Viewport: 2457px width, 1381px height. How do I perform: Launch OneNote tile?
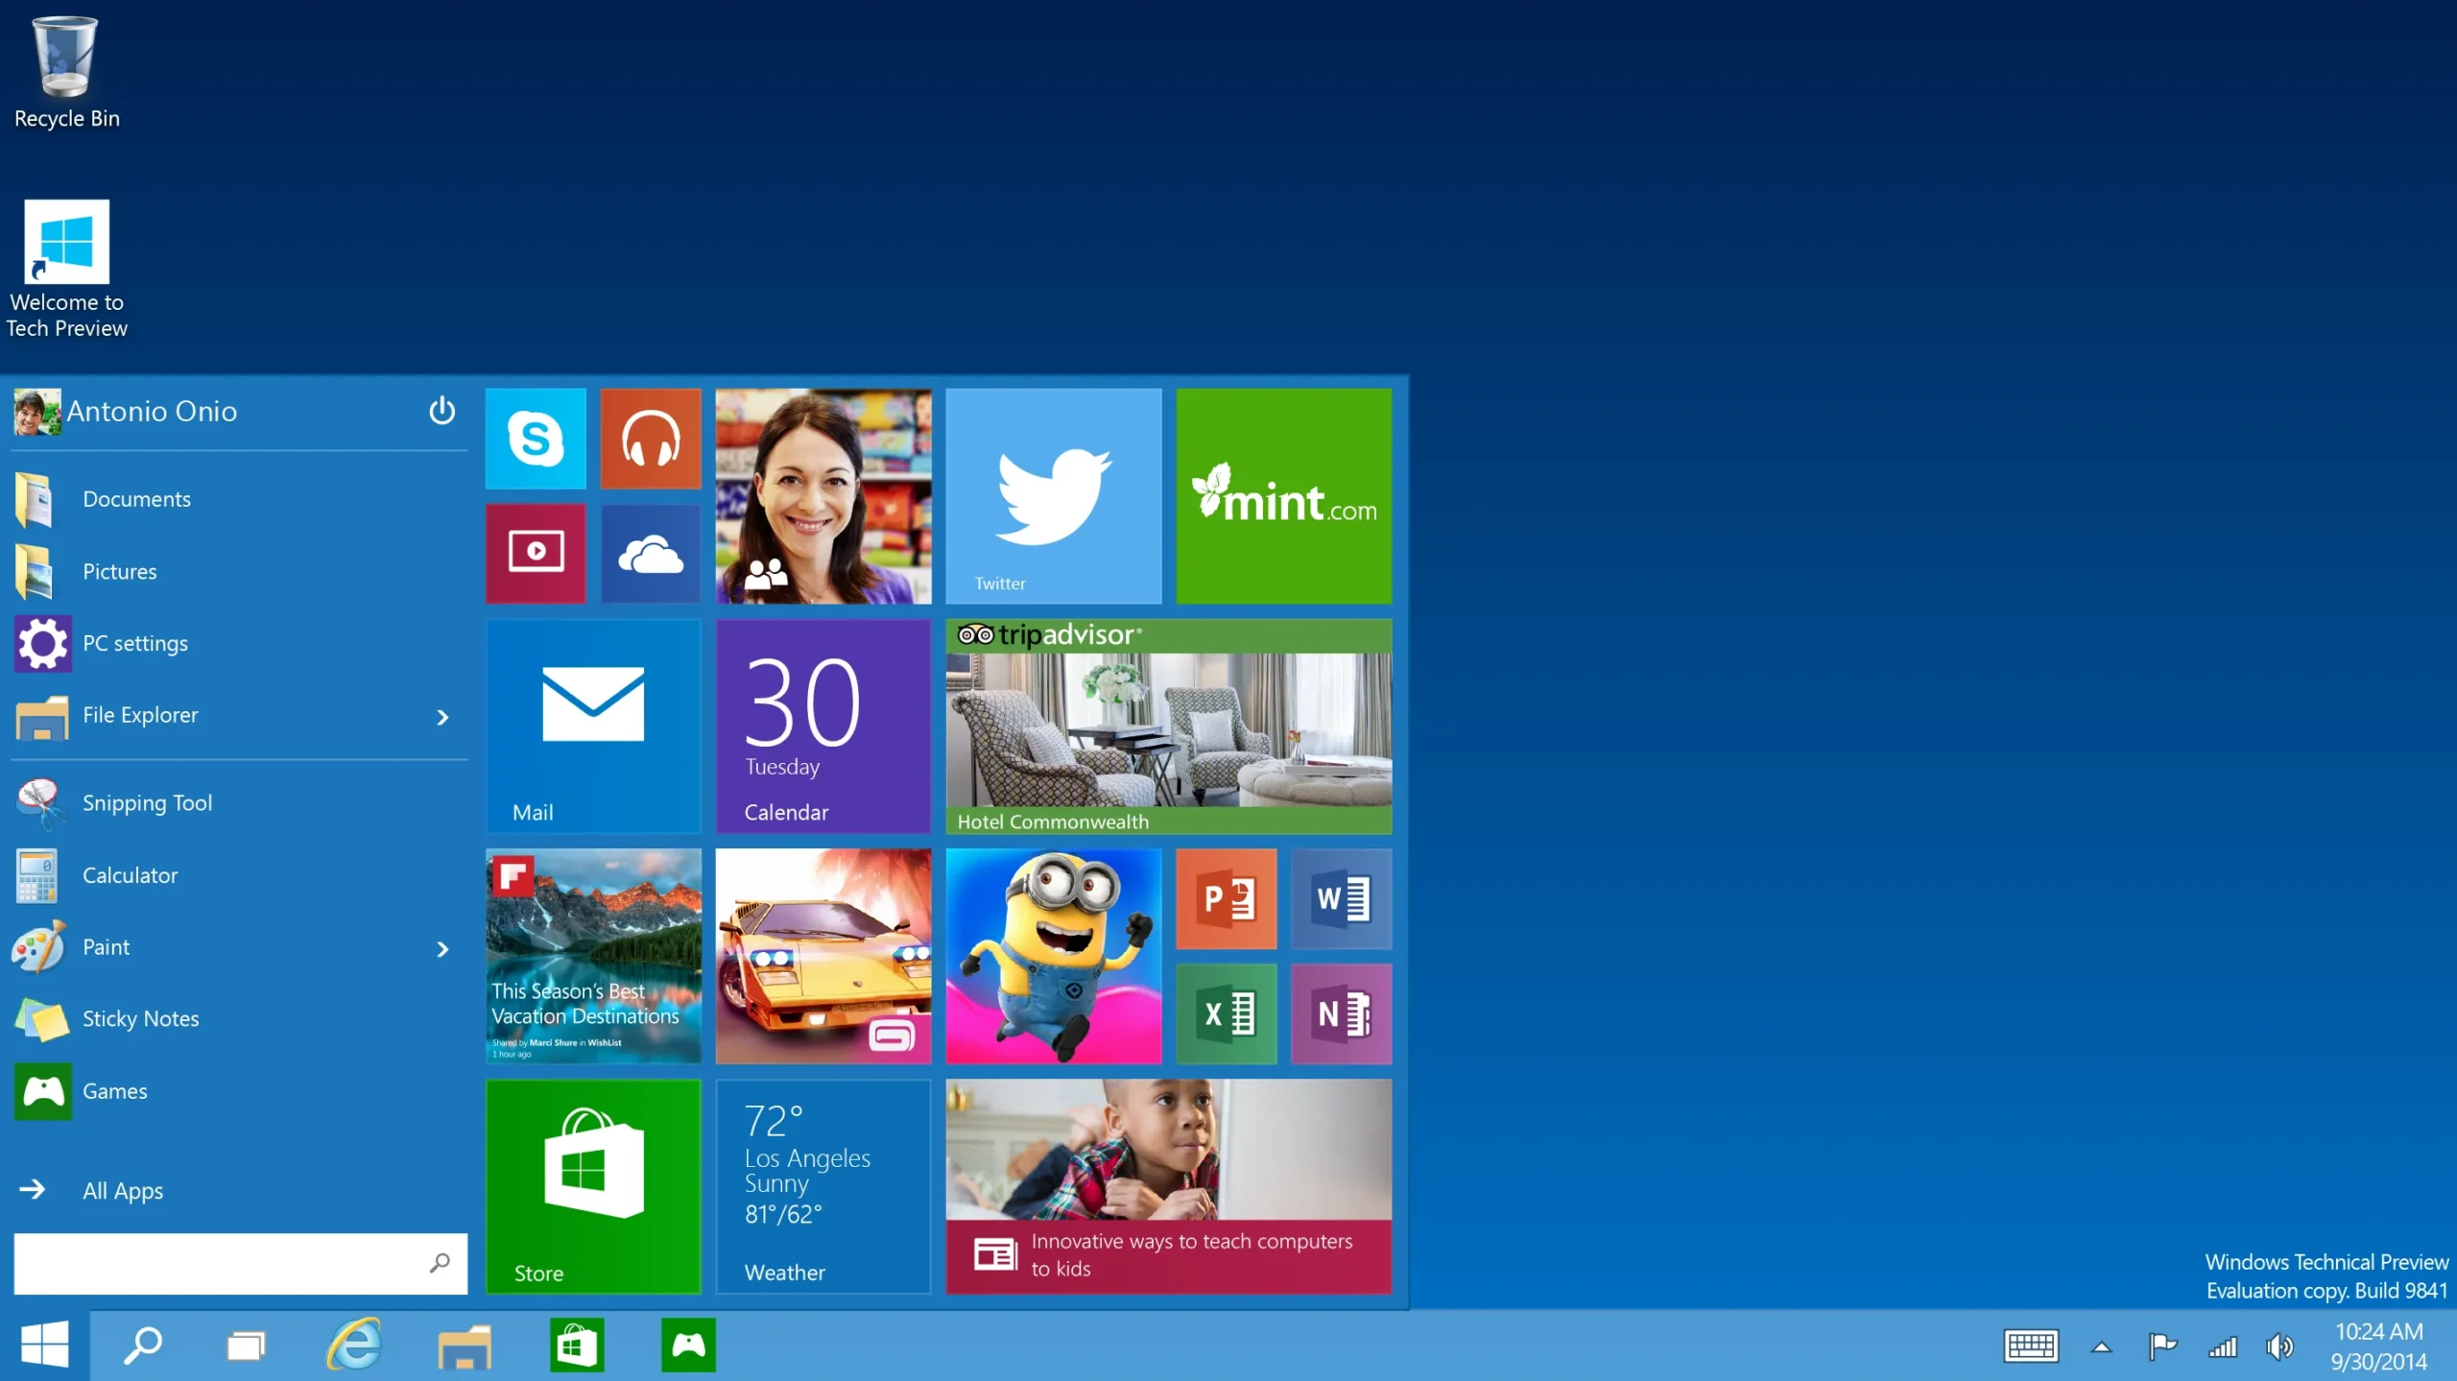coord(1342,1013)
